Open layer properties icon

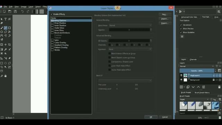click(204, 87)
